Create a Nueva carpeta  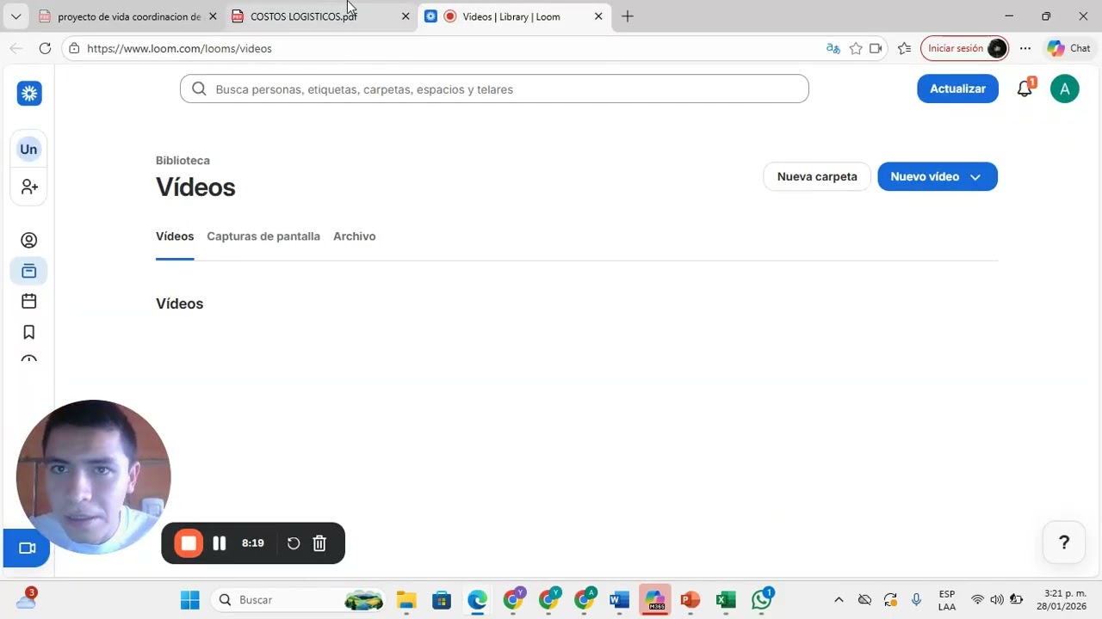click(817, 176)
